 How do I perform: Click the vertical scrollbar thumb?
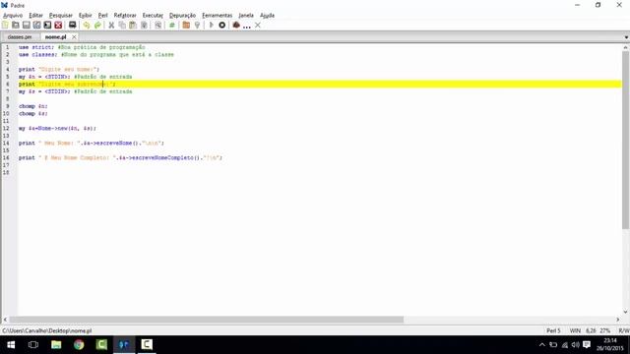[626, 140]
